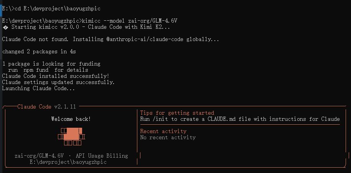Click the "Welcome back!" greeting
The image size is (351, 173).
pyautogui.click(x=71, y=119)
